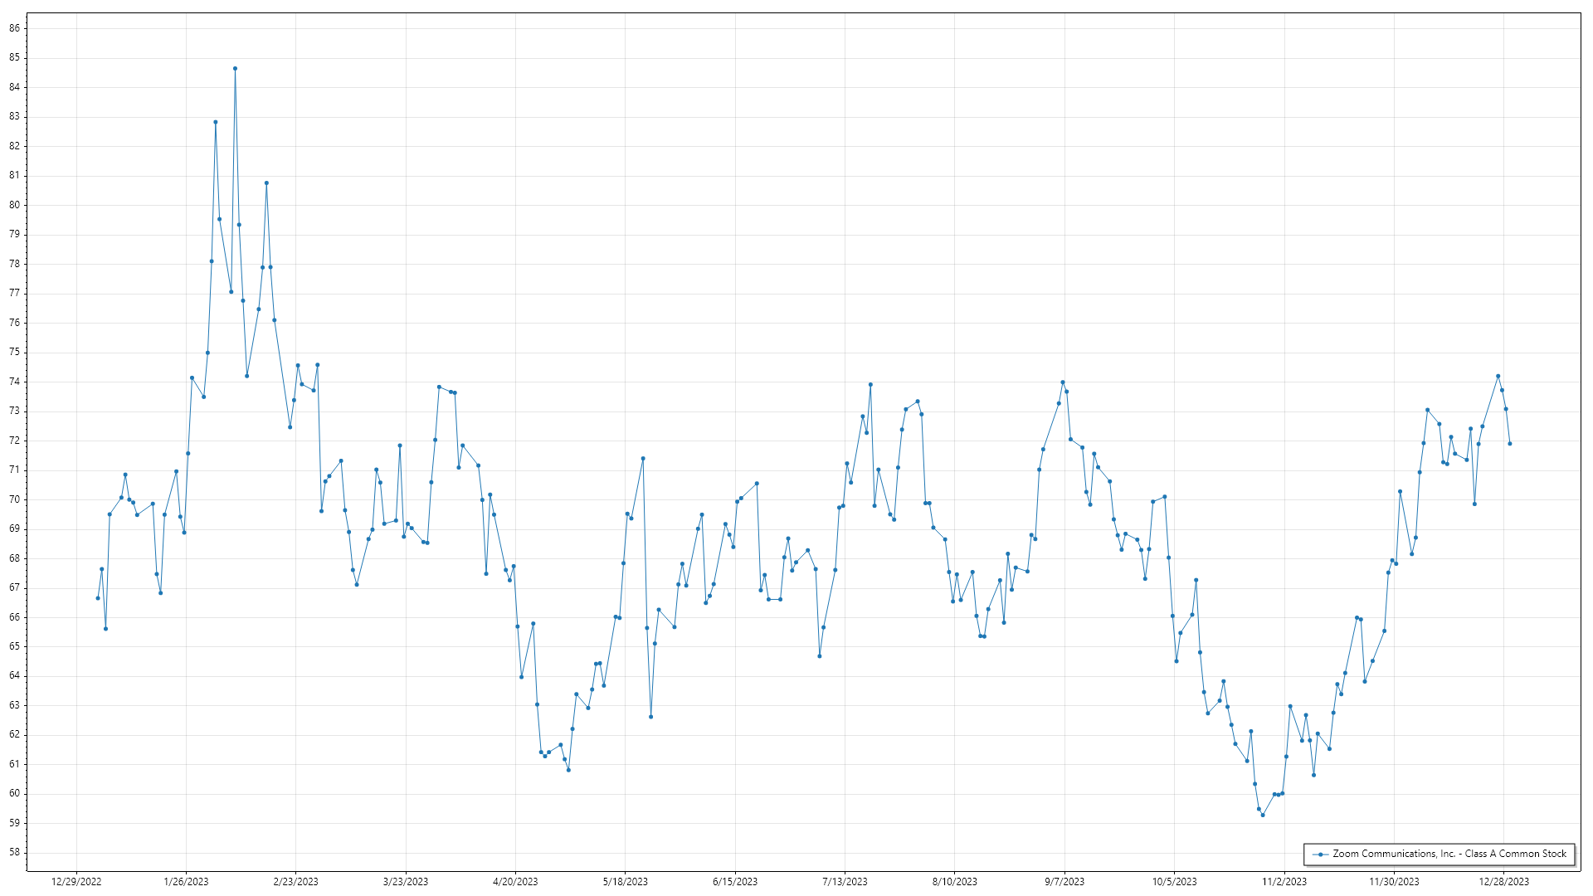Select the second-highest peak near 82.8
Viewport: 1593px width, 896px height.
tap(216, 122)
